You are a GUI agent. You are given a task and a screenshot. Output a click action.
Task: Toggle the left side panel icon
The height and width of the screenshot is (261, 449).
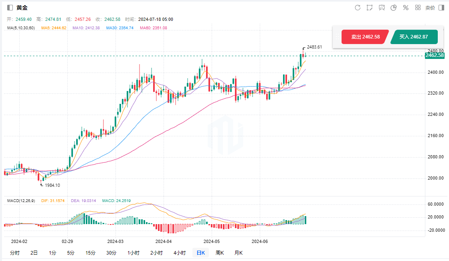[x=10, y=8]
